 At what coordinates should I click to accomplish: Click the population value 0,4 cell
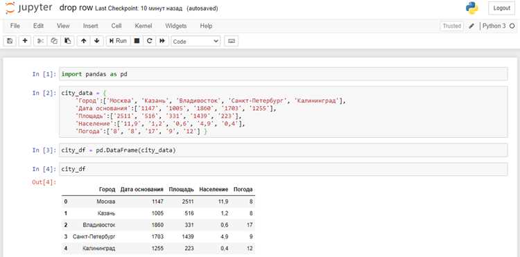coord(224,248)
